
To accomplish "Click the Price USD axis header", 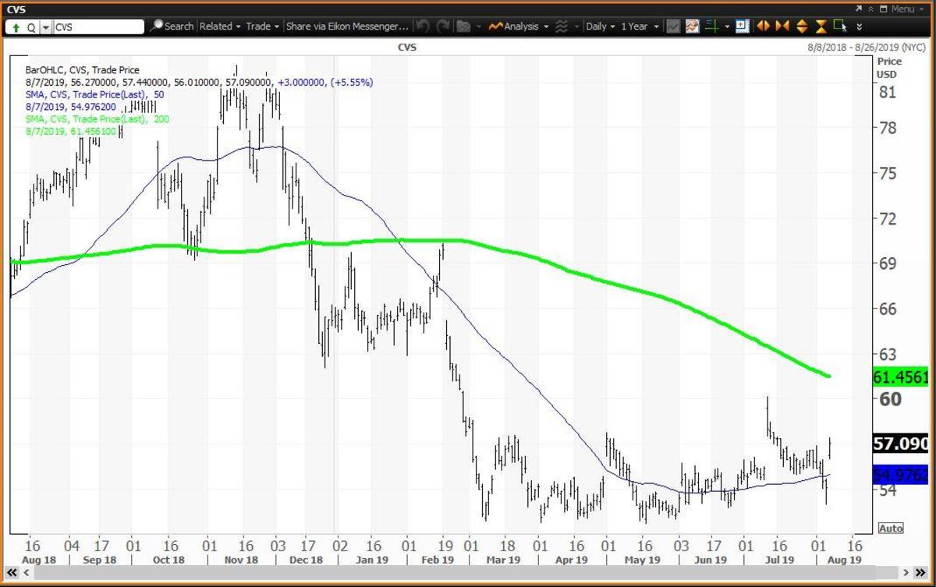I will click(889, 67).
